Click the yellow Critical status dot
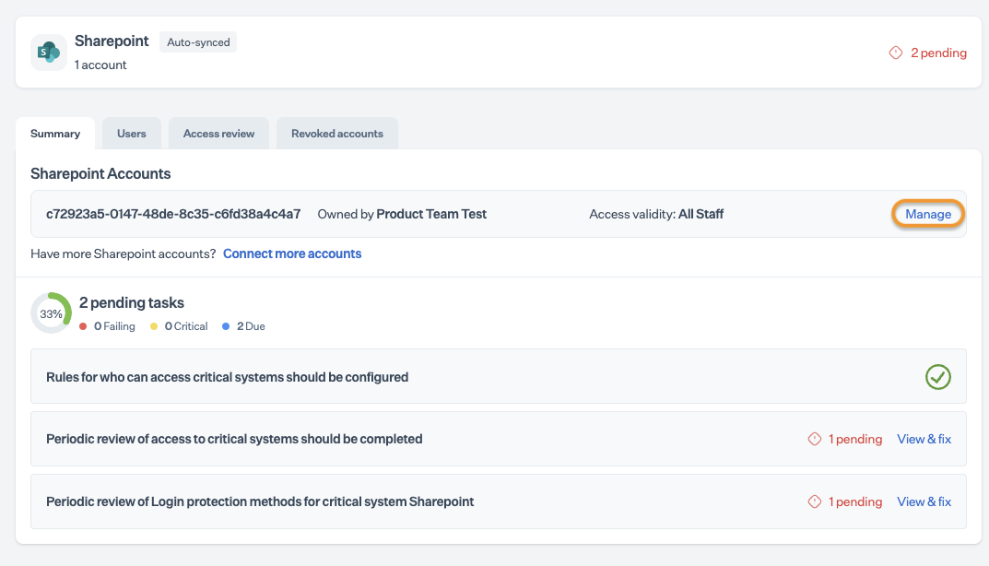989x566 pixels. tap(154, 326)
